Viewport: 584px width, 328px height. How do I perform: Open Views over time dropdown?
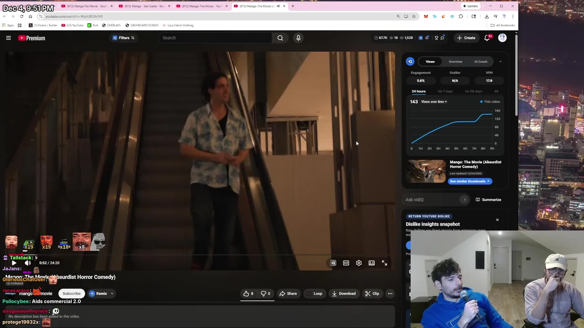434,102
